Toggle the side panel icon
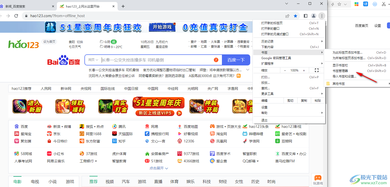 (306, 16)
